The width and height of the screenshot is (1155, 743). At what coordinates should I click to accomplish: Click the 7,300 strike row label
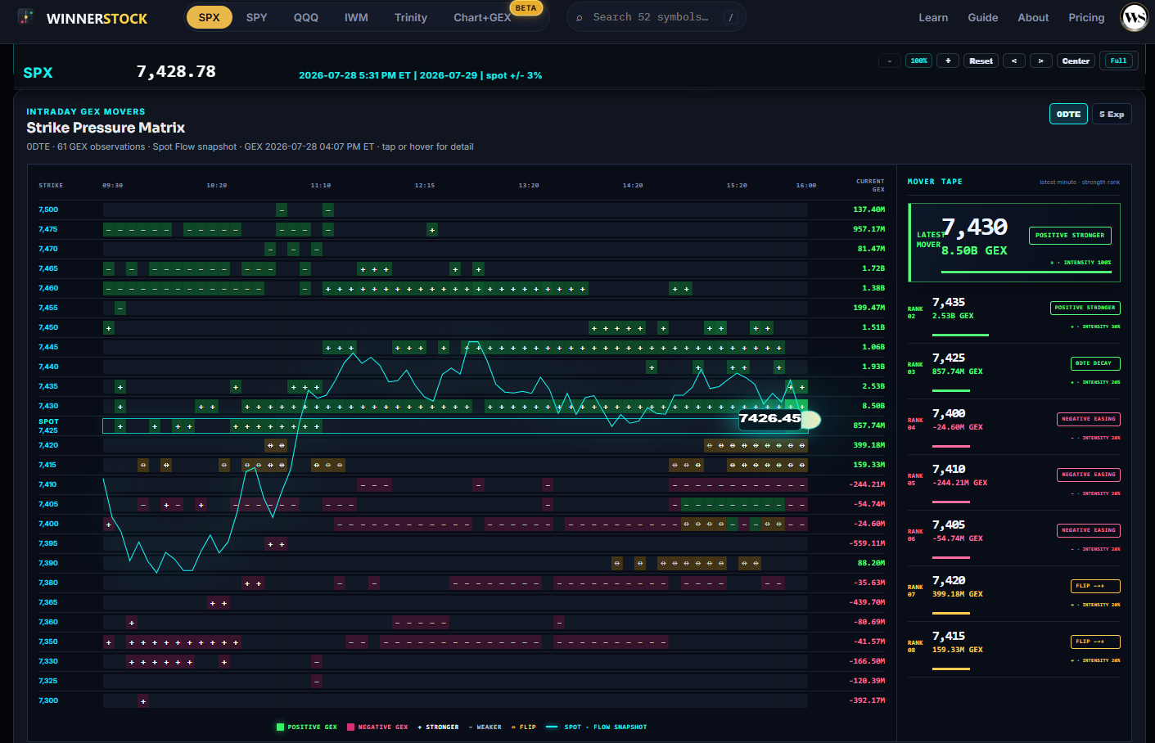pyautogui.click(x=48, y=700)
